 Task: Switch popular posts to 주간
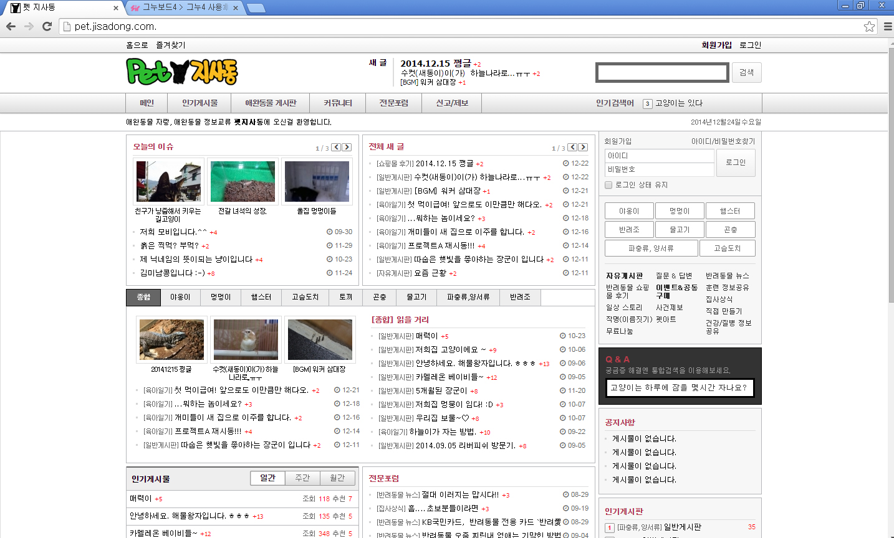(302, 478)
